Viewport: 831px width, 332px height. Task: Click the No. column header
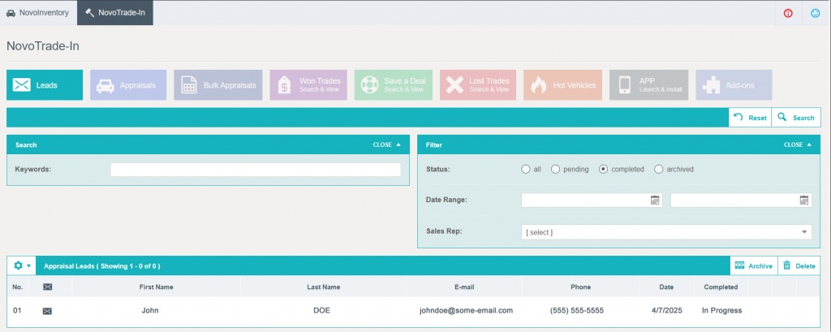click(18, 287)
